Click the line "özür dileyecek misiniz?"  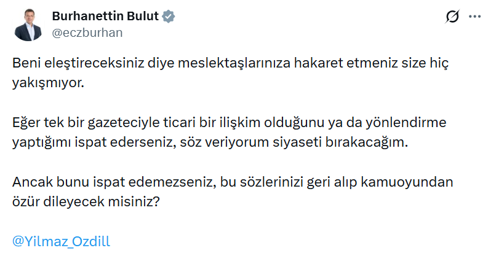[x=86, y=202]
